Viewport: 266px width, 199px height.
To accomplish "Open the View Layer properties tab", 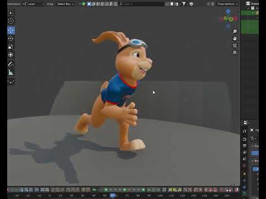I will click(244, 152).
